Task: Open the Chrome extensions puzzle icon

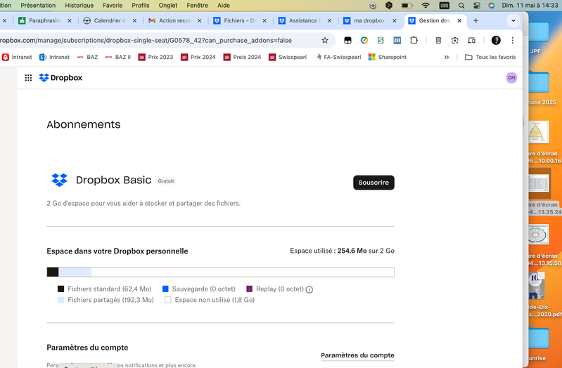Action: click(x=414, y=41)
